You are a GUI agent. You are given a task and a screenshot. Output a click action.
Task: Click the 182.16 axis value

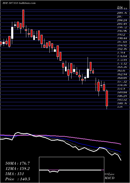[122, 49]
